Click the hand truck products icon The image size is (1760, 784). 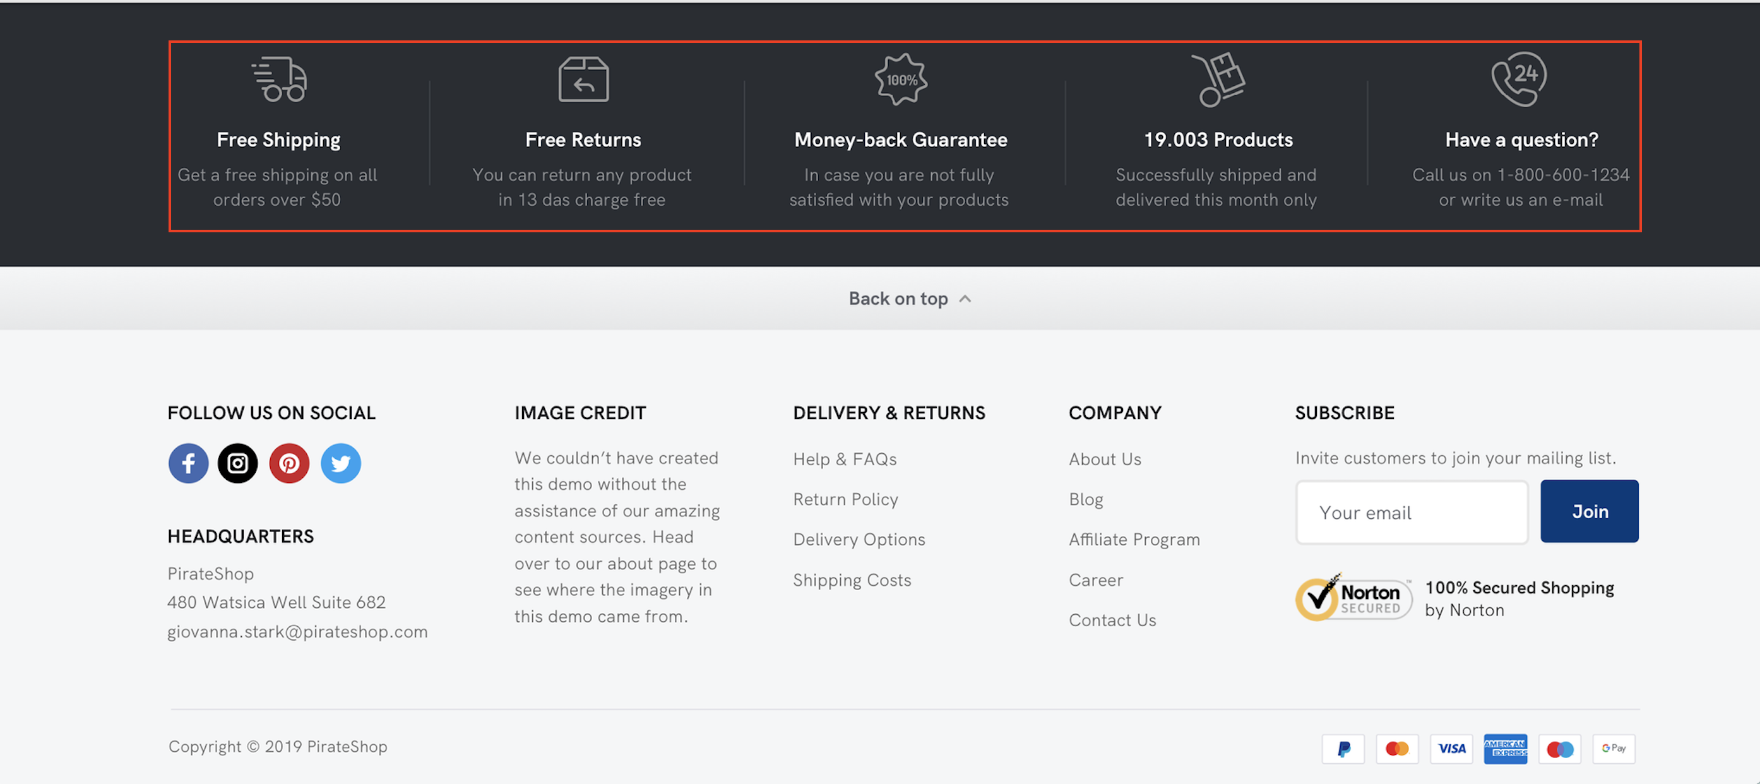1219,80
